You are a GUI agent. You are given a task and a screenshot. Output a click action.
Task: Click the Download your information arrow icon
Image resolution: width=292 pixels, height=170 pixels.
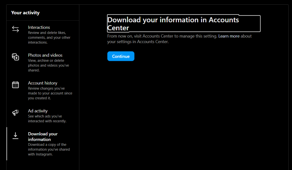[15, 136]
